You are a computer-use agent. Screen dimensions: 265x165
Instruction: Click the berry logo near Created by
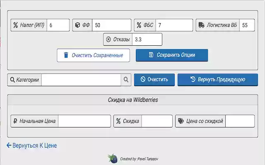[113, 158]
